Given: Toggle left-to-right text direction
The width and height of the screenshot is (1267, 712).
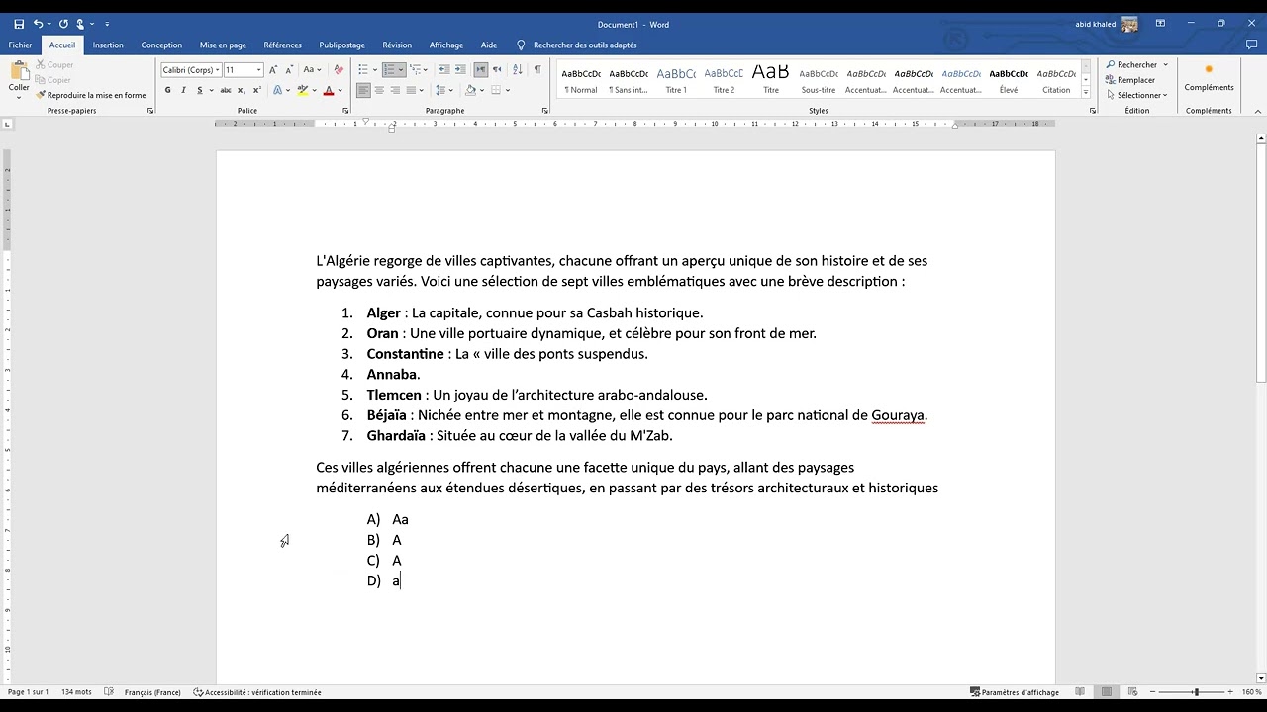Looking at the screenshot, I should coord(480,70).
